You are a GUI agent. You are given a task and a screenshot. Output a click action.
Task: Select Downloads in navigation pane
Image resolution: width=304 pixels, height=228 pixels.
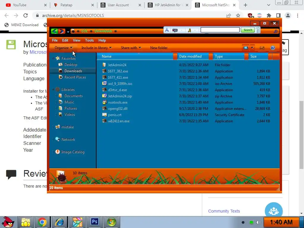pos(73,71)
